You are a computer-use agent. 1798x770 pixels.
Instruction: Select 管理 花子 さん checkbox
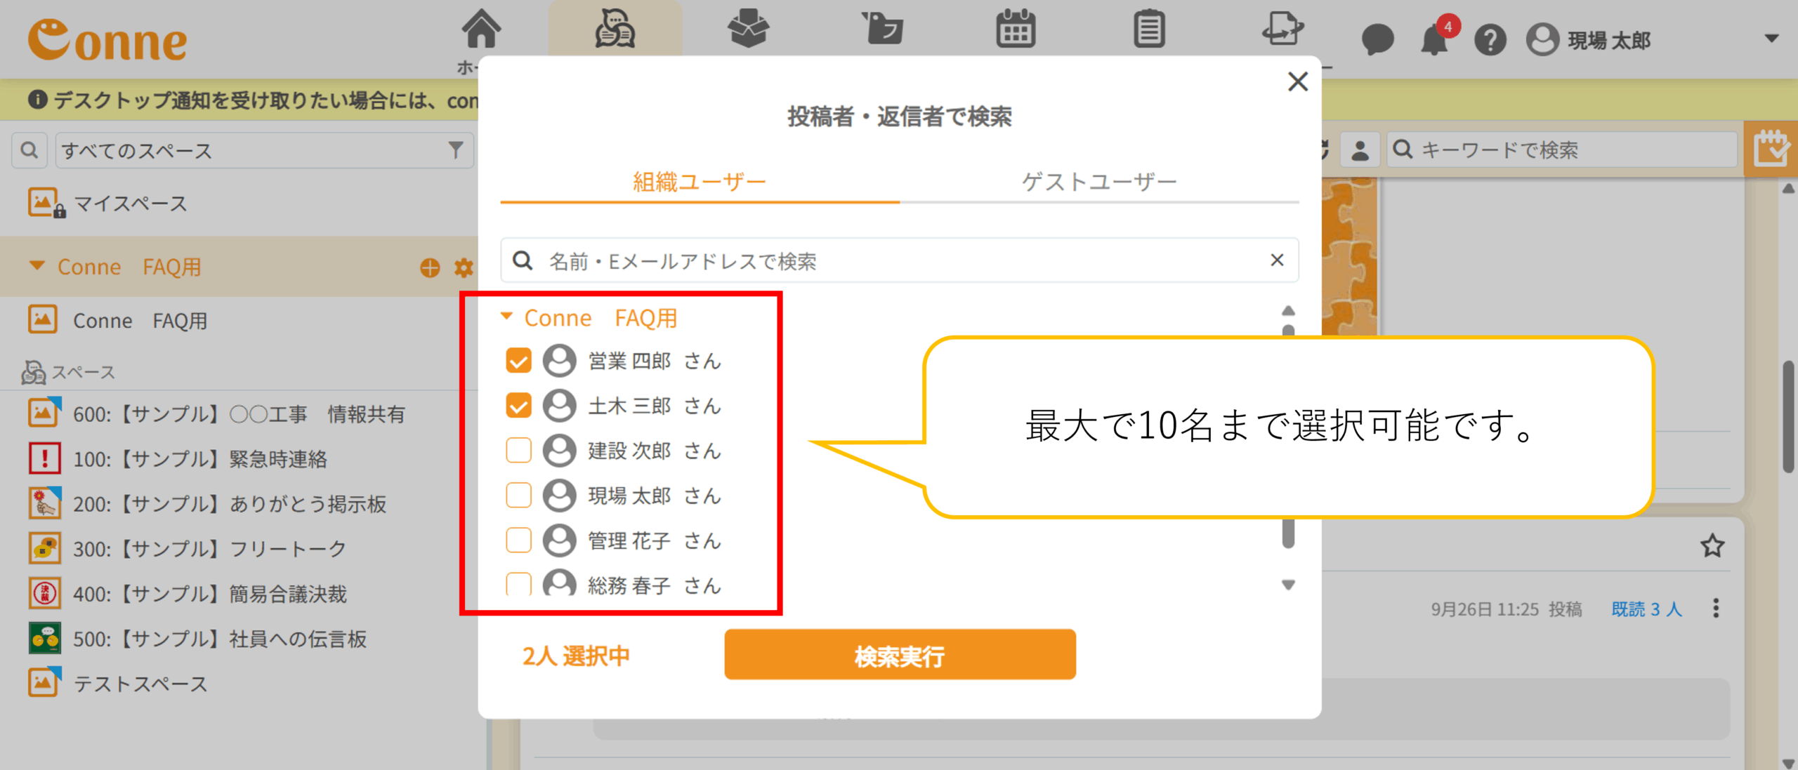click(x=518, y=540)
